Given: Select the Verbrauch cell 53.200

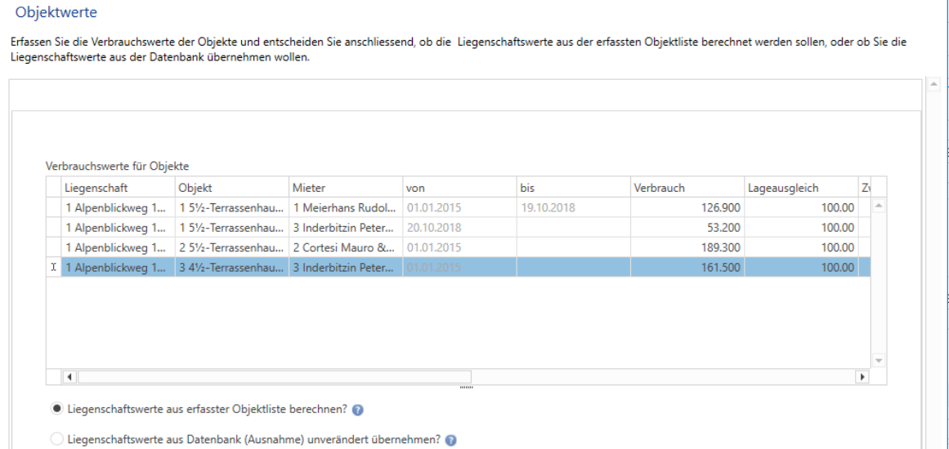Looking at the screenshot, I should click(x=687, y=228).
